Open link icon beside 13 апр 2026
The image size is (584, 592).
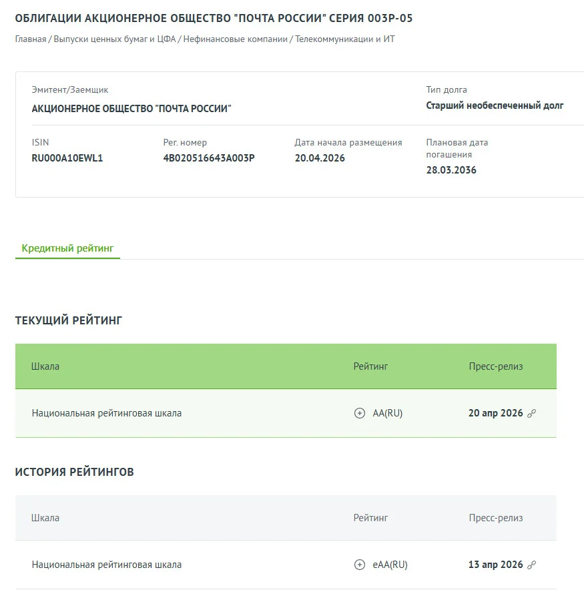(531, 565)
